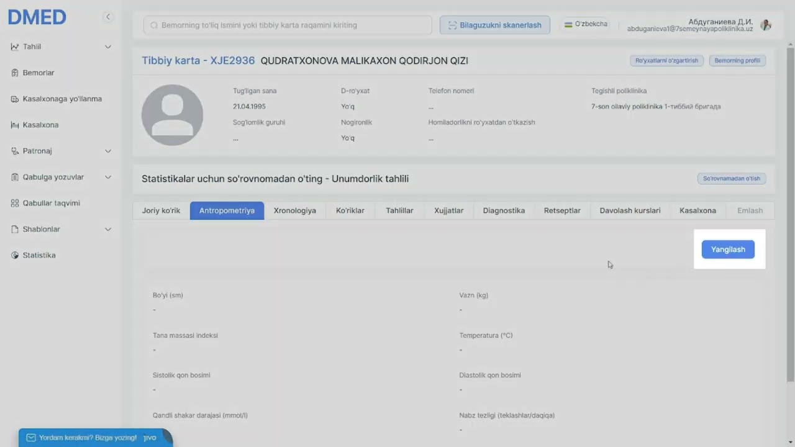Screen dimensions: 795x447
Task: Click the scanner icon in Bilaguzukni skanerlash
Action: [x=452, y=25]
